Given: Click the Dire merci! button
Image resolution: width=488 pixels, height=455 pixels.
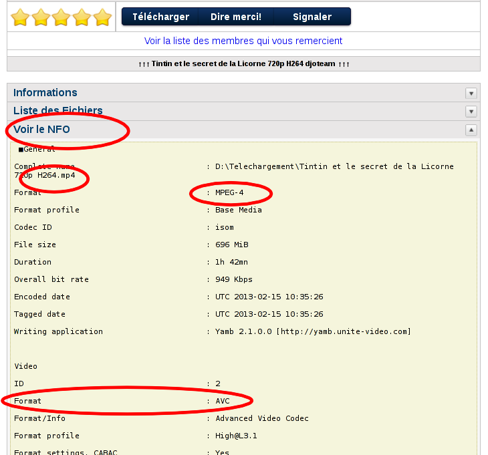Looking at the screenshot, I should [235, 17].
